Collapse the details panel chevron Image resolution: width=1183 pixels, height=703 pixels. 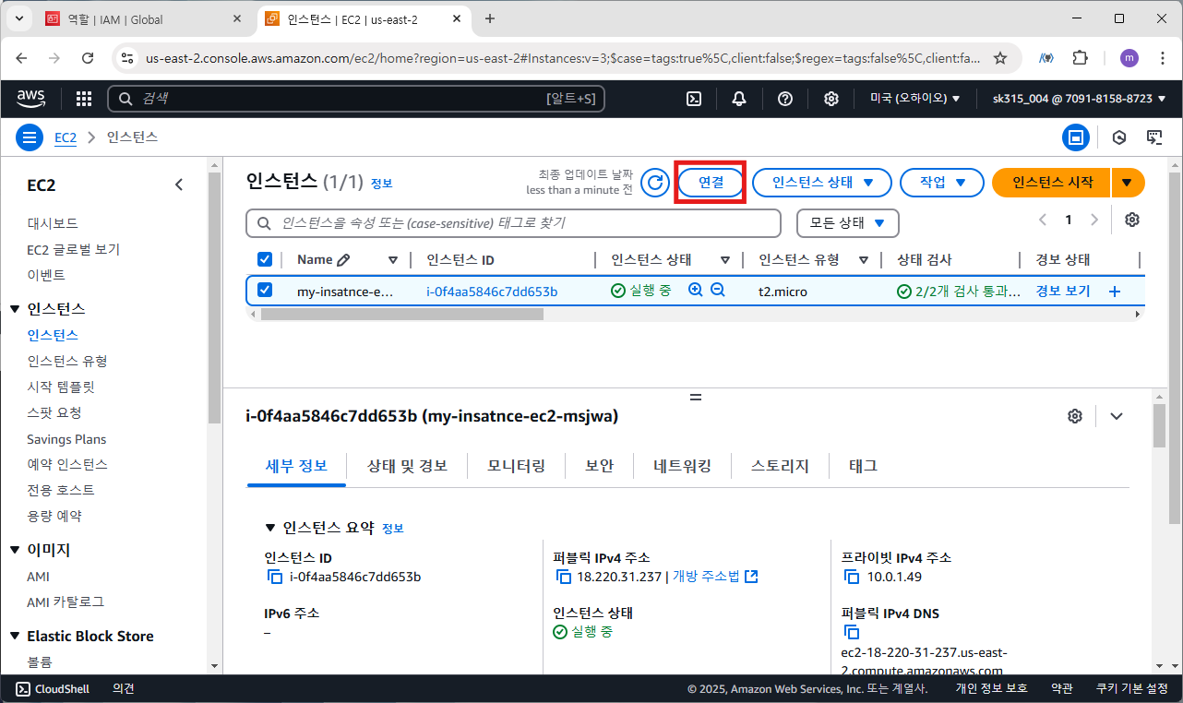point(1117,416)
